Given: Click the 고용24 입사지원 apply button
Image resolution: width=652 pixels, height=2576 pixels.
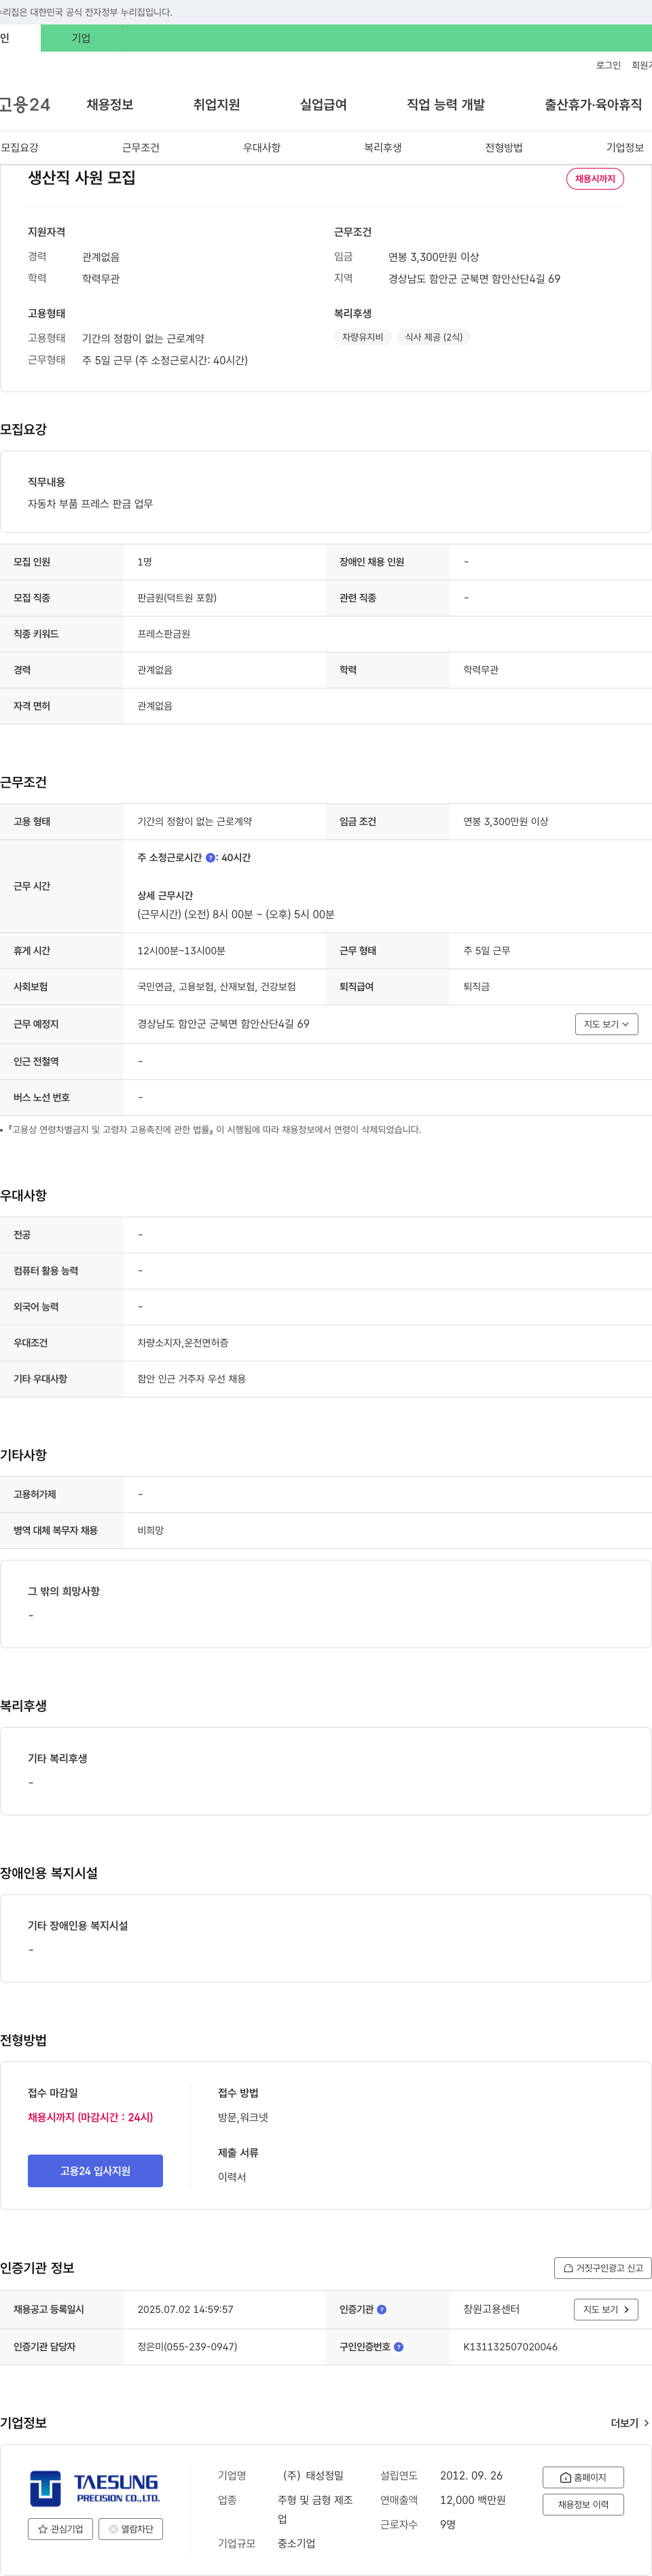Looking at the screenshot, I should click(x=95, y=2171).
